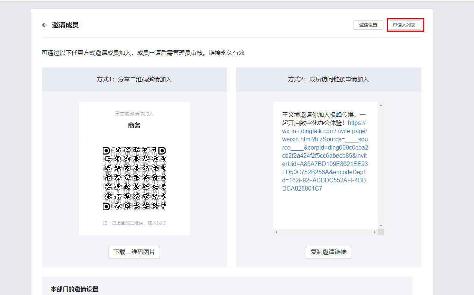
Task: Click 方式1：分享二维码邀请加入 header
Action: (134, 79)
